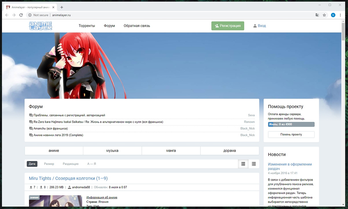
Task: Close the Animelayer browser tab
Action: point(54,7)
